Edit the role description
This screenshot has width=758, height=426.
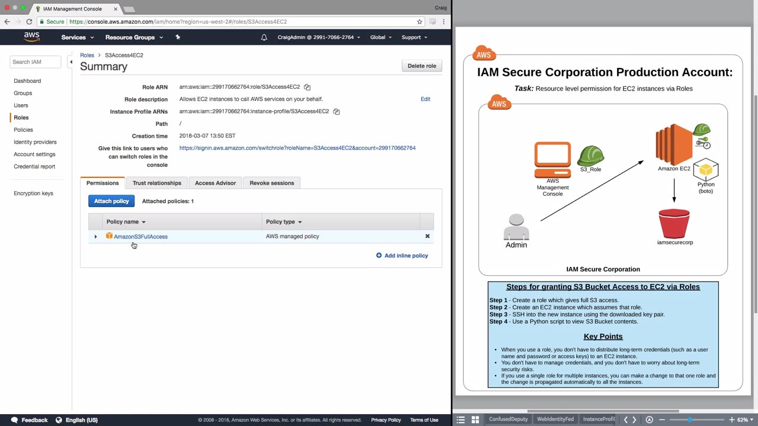click(x=425, y=99)
